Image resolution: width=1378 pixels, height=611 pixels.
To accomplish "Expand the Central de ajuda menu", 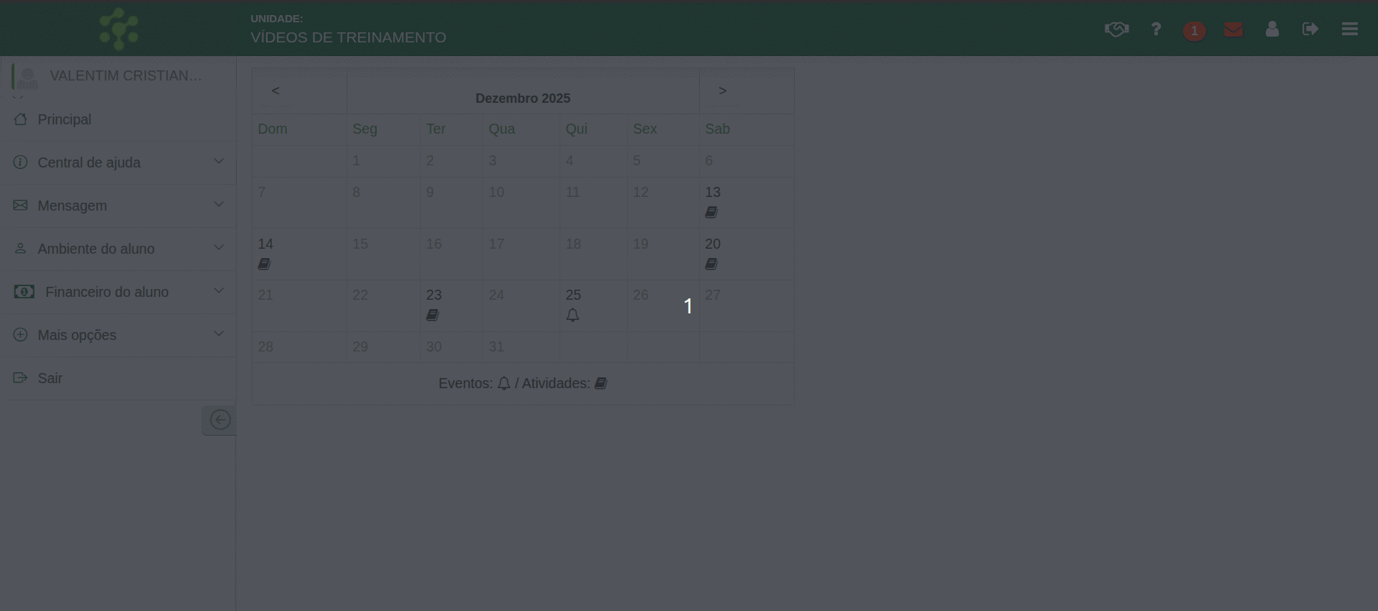I will pyautogui.click(x=118, y=162).
